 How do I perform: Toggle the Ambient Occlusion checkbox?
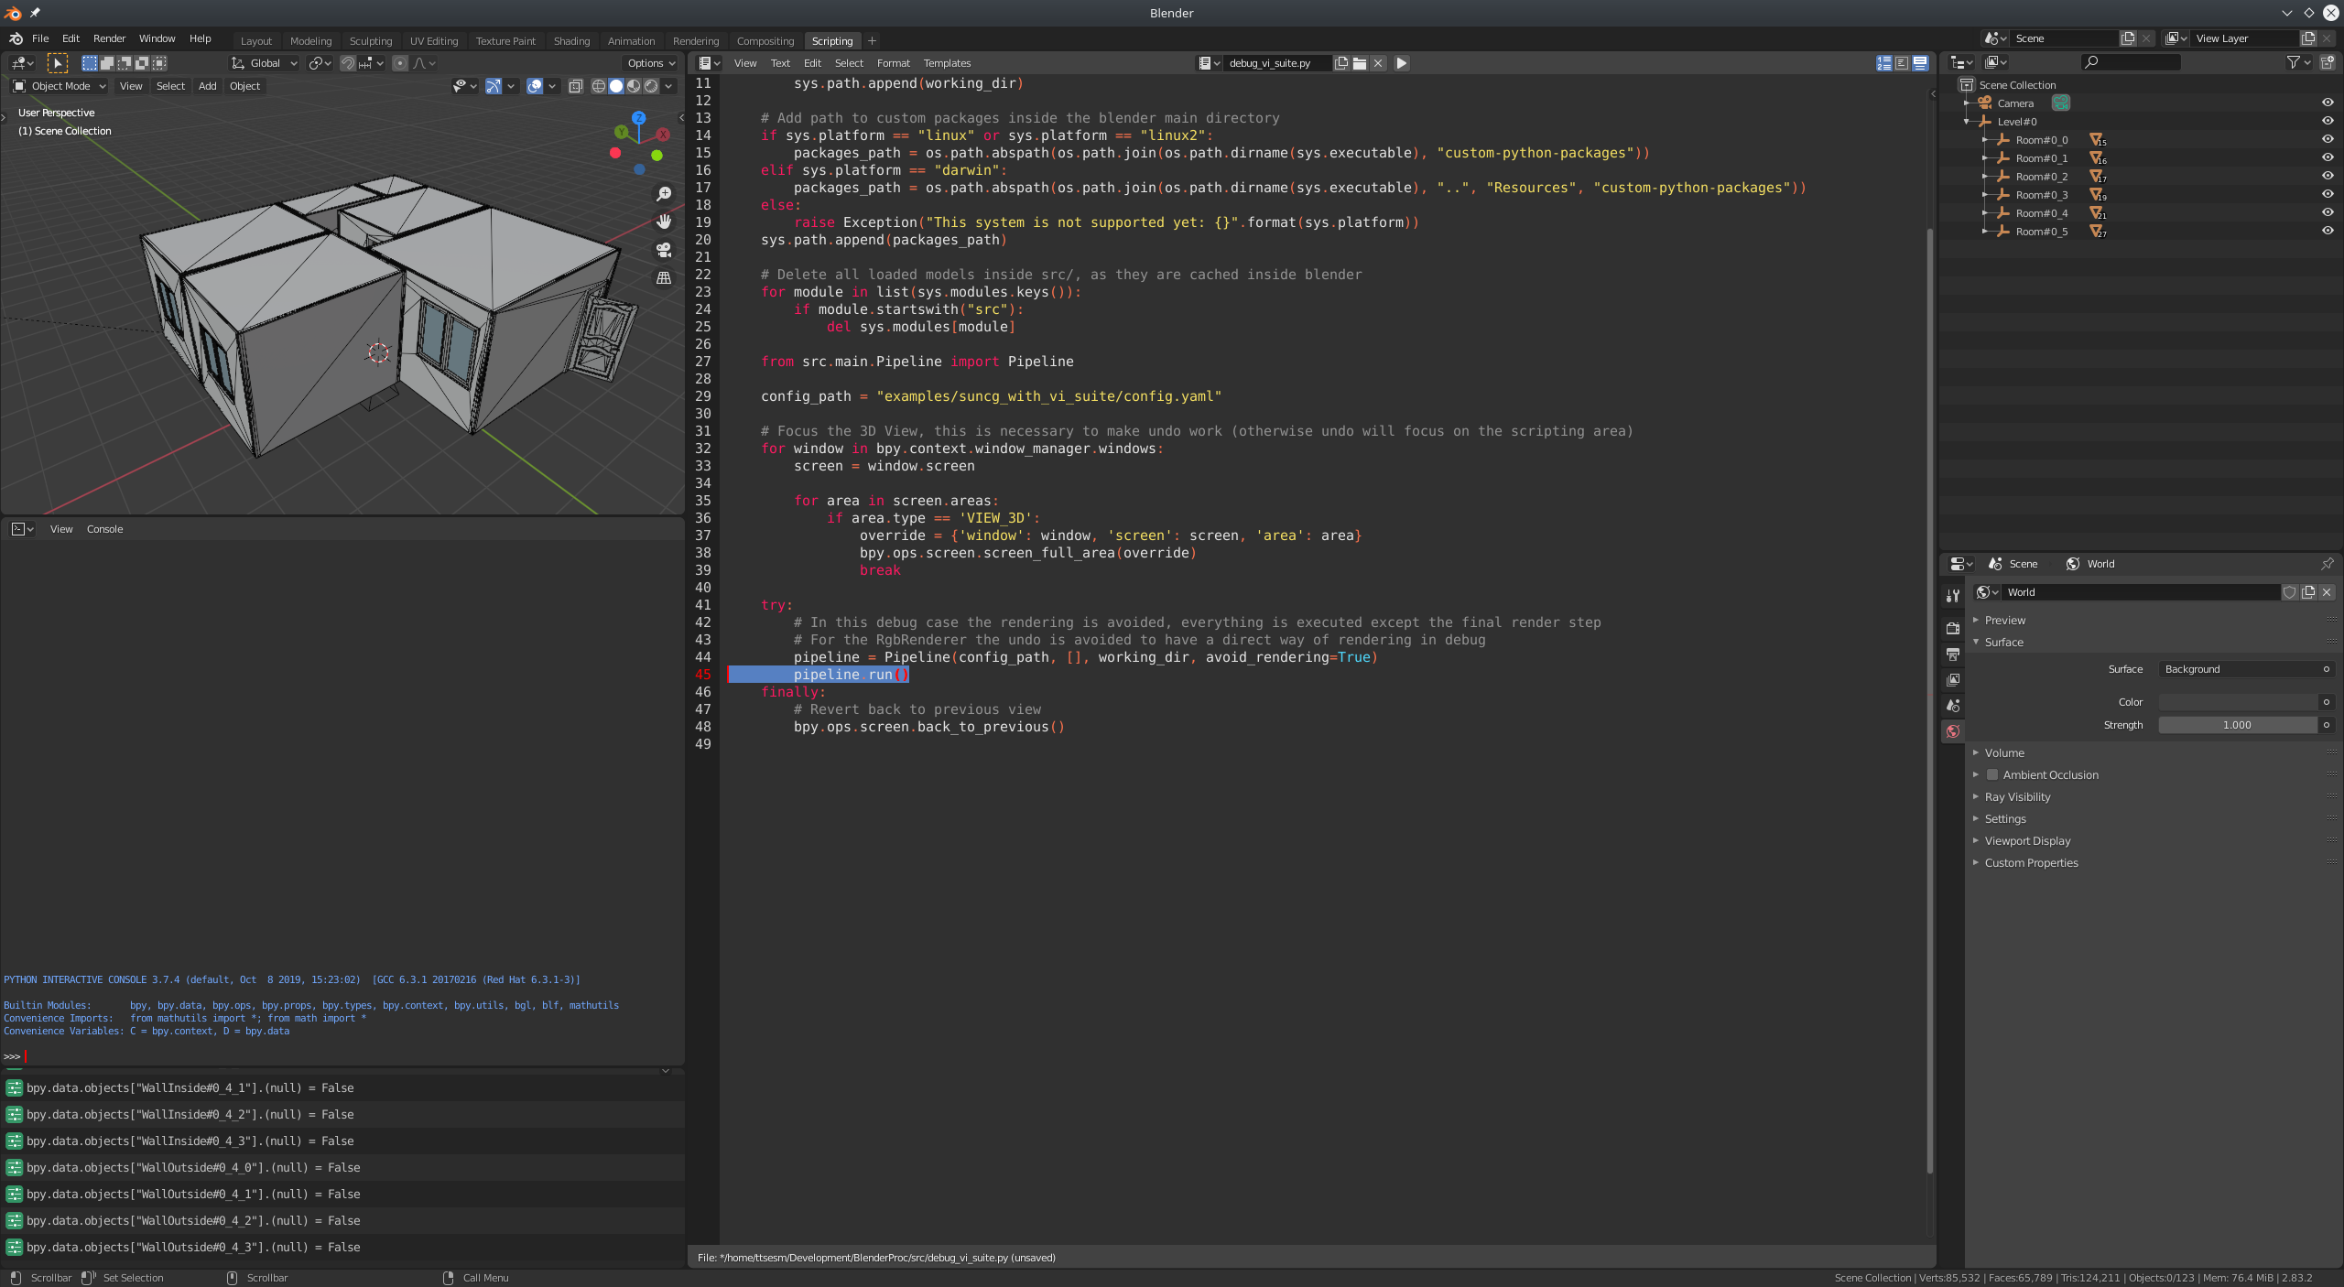(x=1993, y=774)
